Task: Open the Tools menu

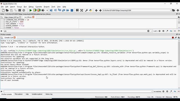Action: (53, 7)
